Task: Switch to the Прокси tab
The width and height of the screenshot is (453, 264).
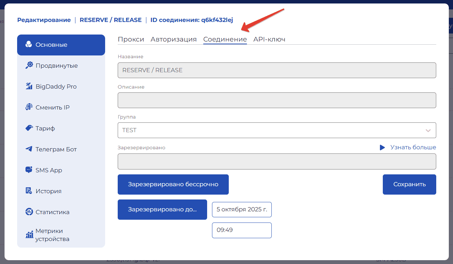Action: [x=131, y=39]
